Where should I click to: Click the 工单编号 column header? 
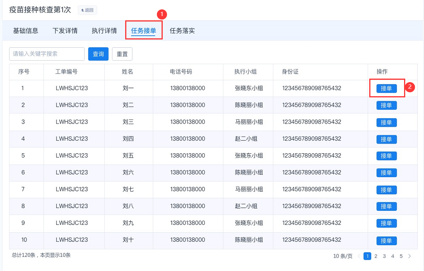click(66, 72)
